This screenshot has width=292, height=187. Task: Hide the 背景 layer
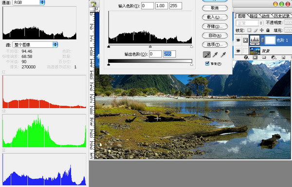(238, 51)
